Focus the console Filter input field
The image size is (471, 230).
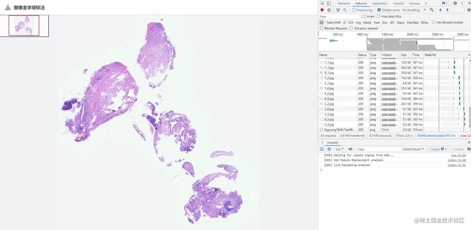[378, 149]
